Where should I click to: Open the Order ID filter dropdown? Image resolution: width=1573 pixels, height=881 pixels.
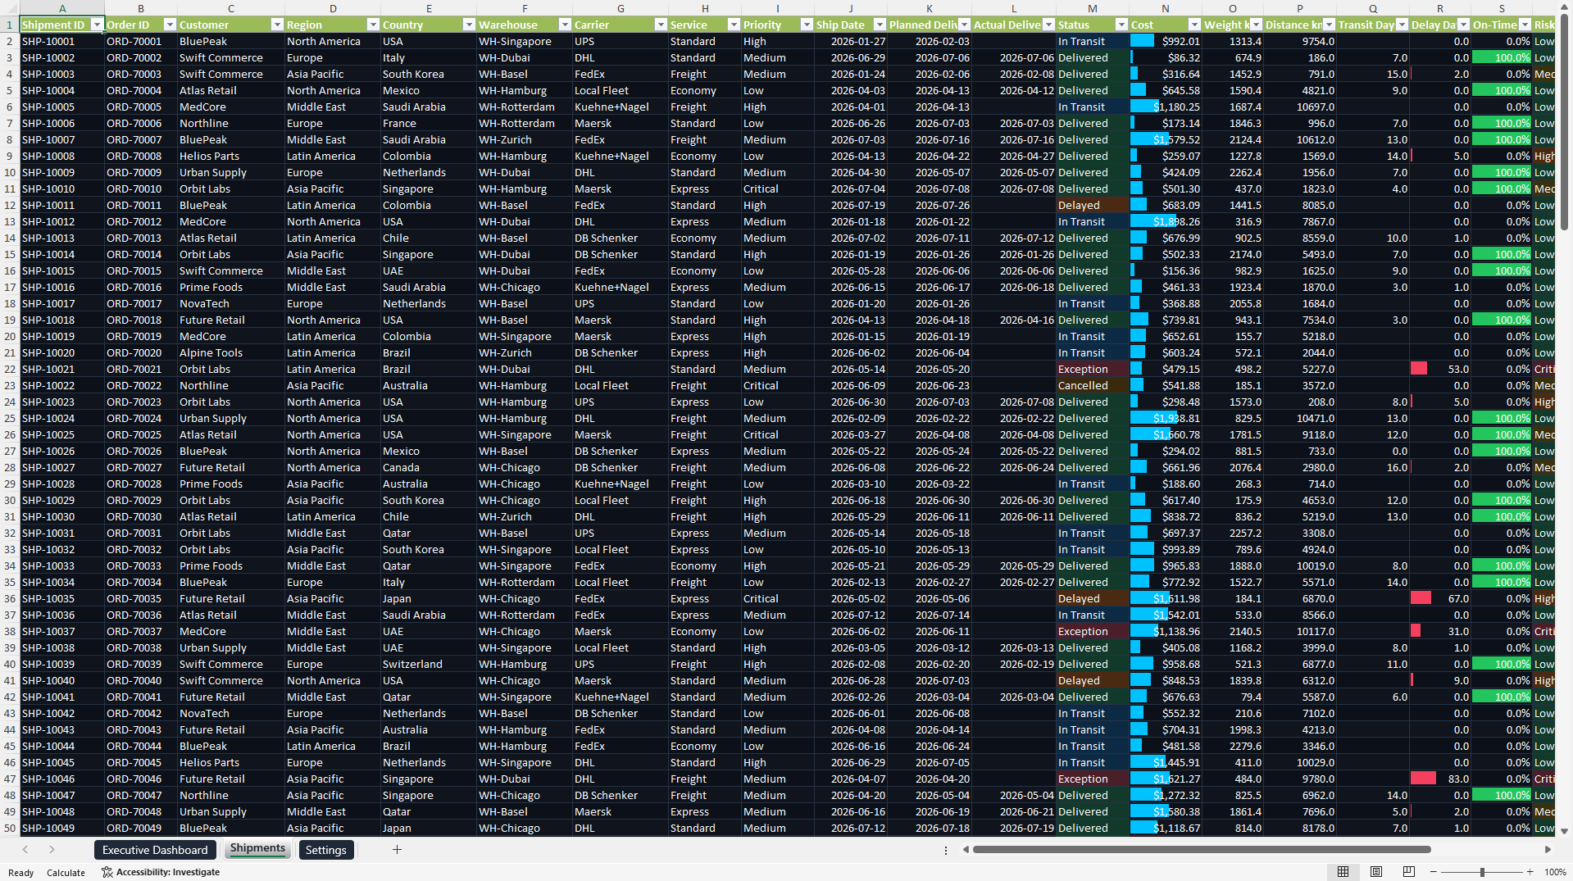[170, 25]
